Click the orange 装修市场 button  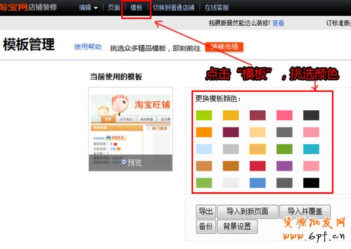coord(224,47)
